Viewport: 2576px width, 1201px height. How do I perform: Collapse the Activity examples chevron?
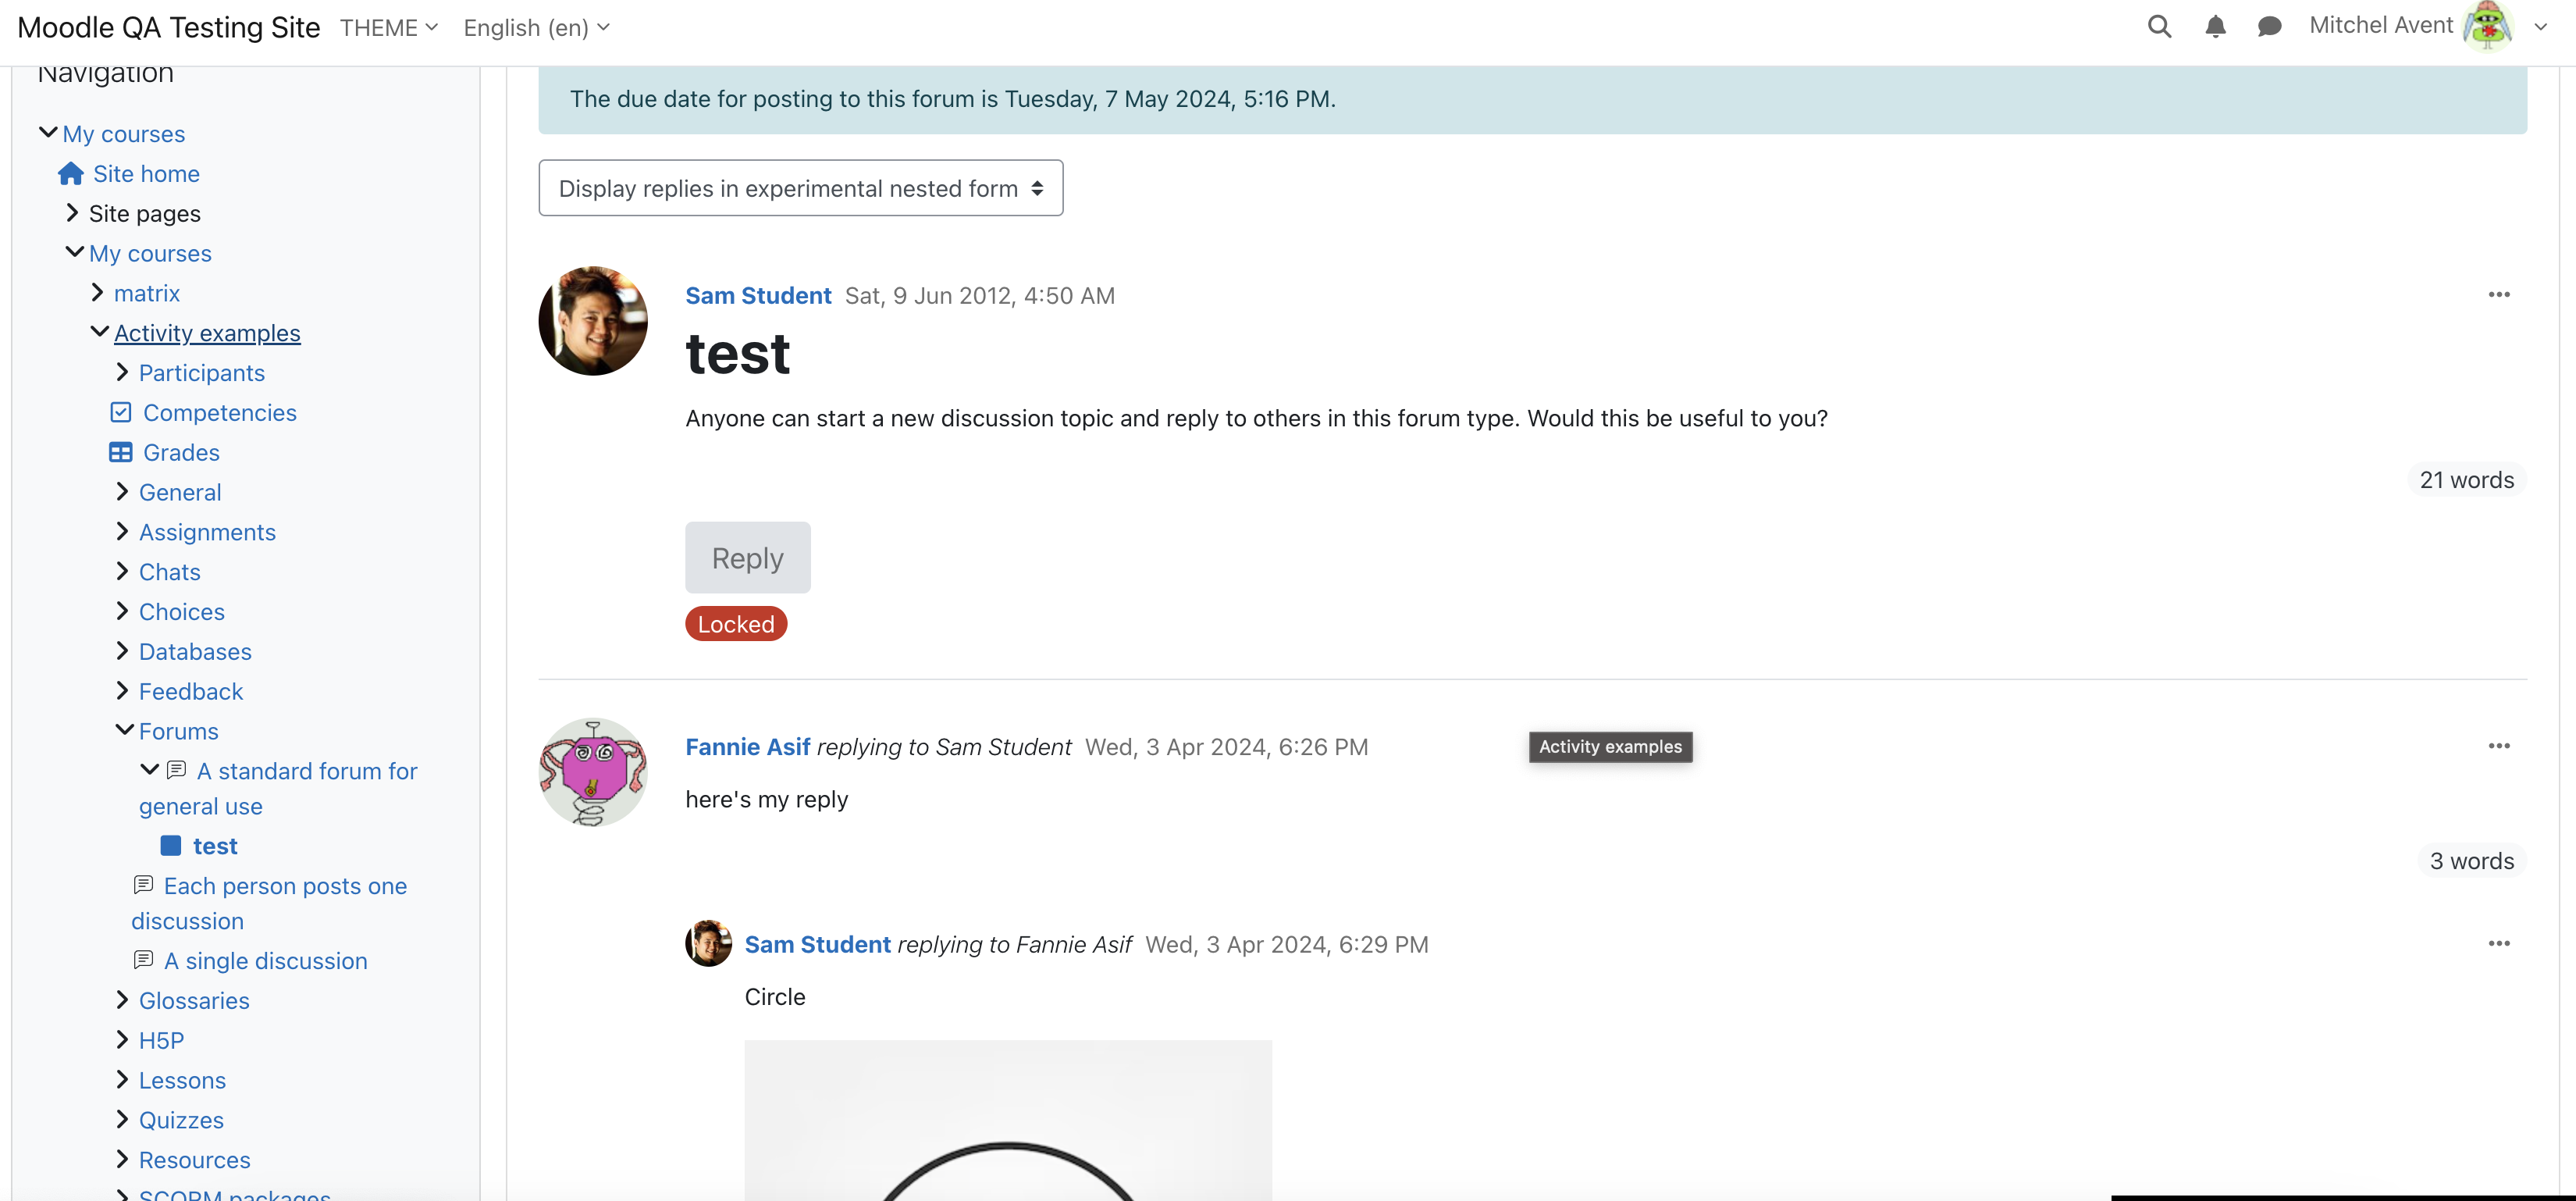(99, 332)
